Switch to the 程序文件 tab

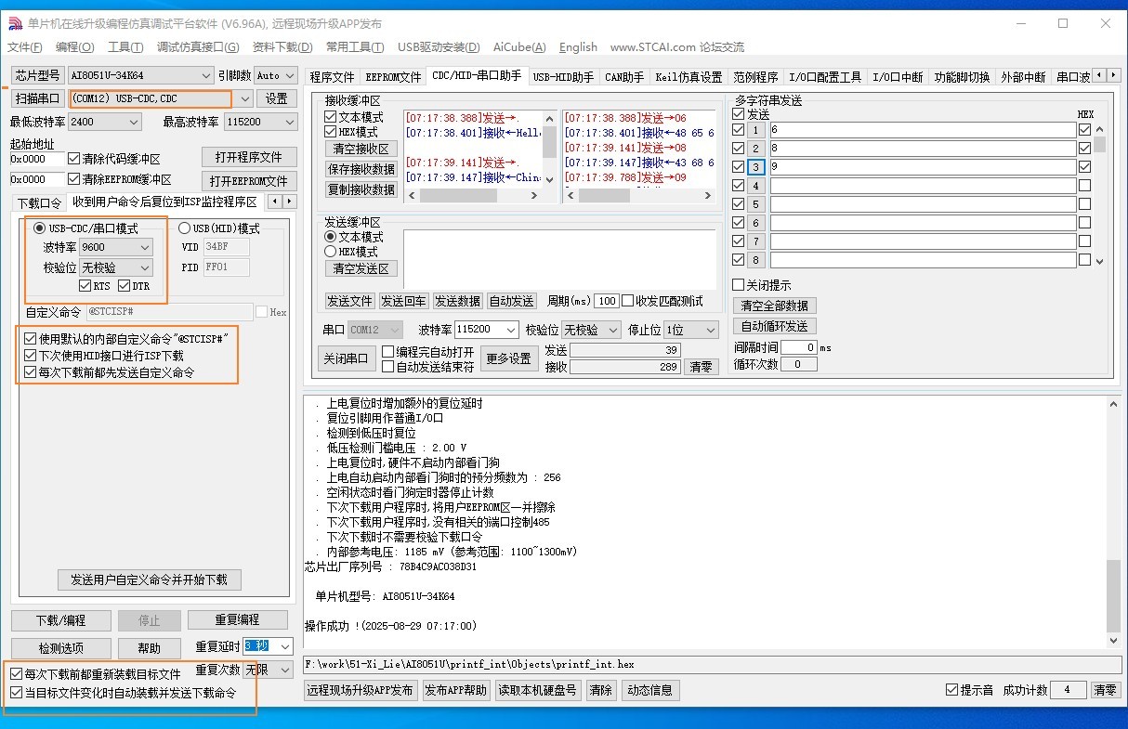tap(332, 77)
